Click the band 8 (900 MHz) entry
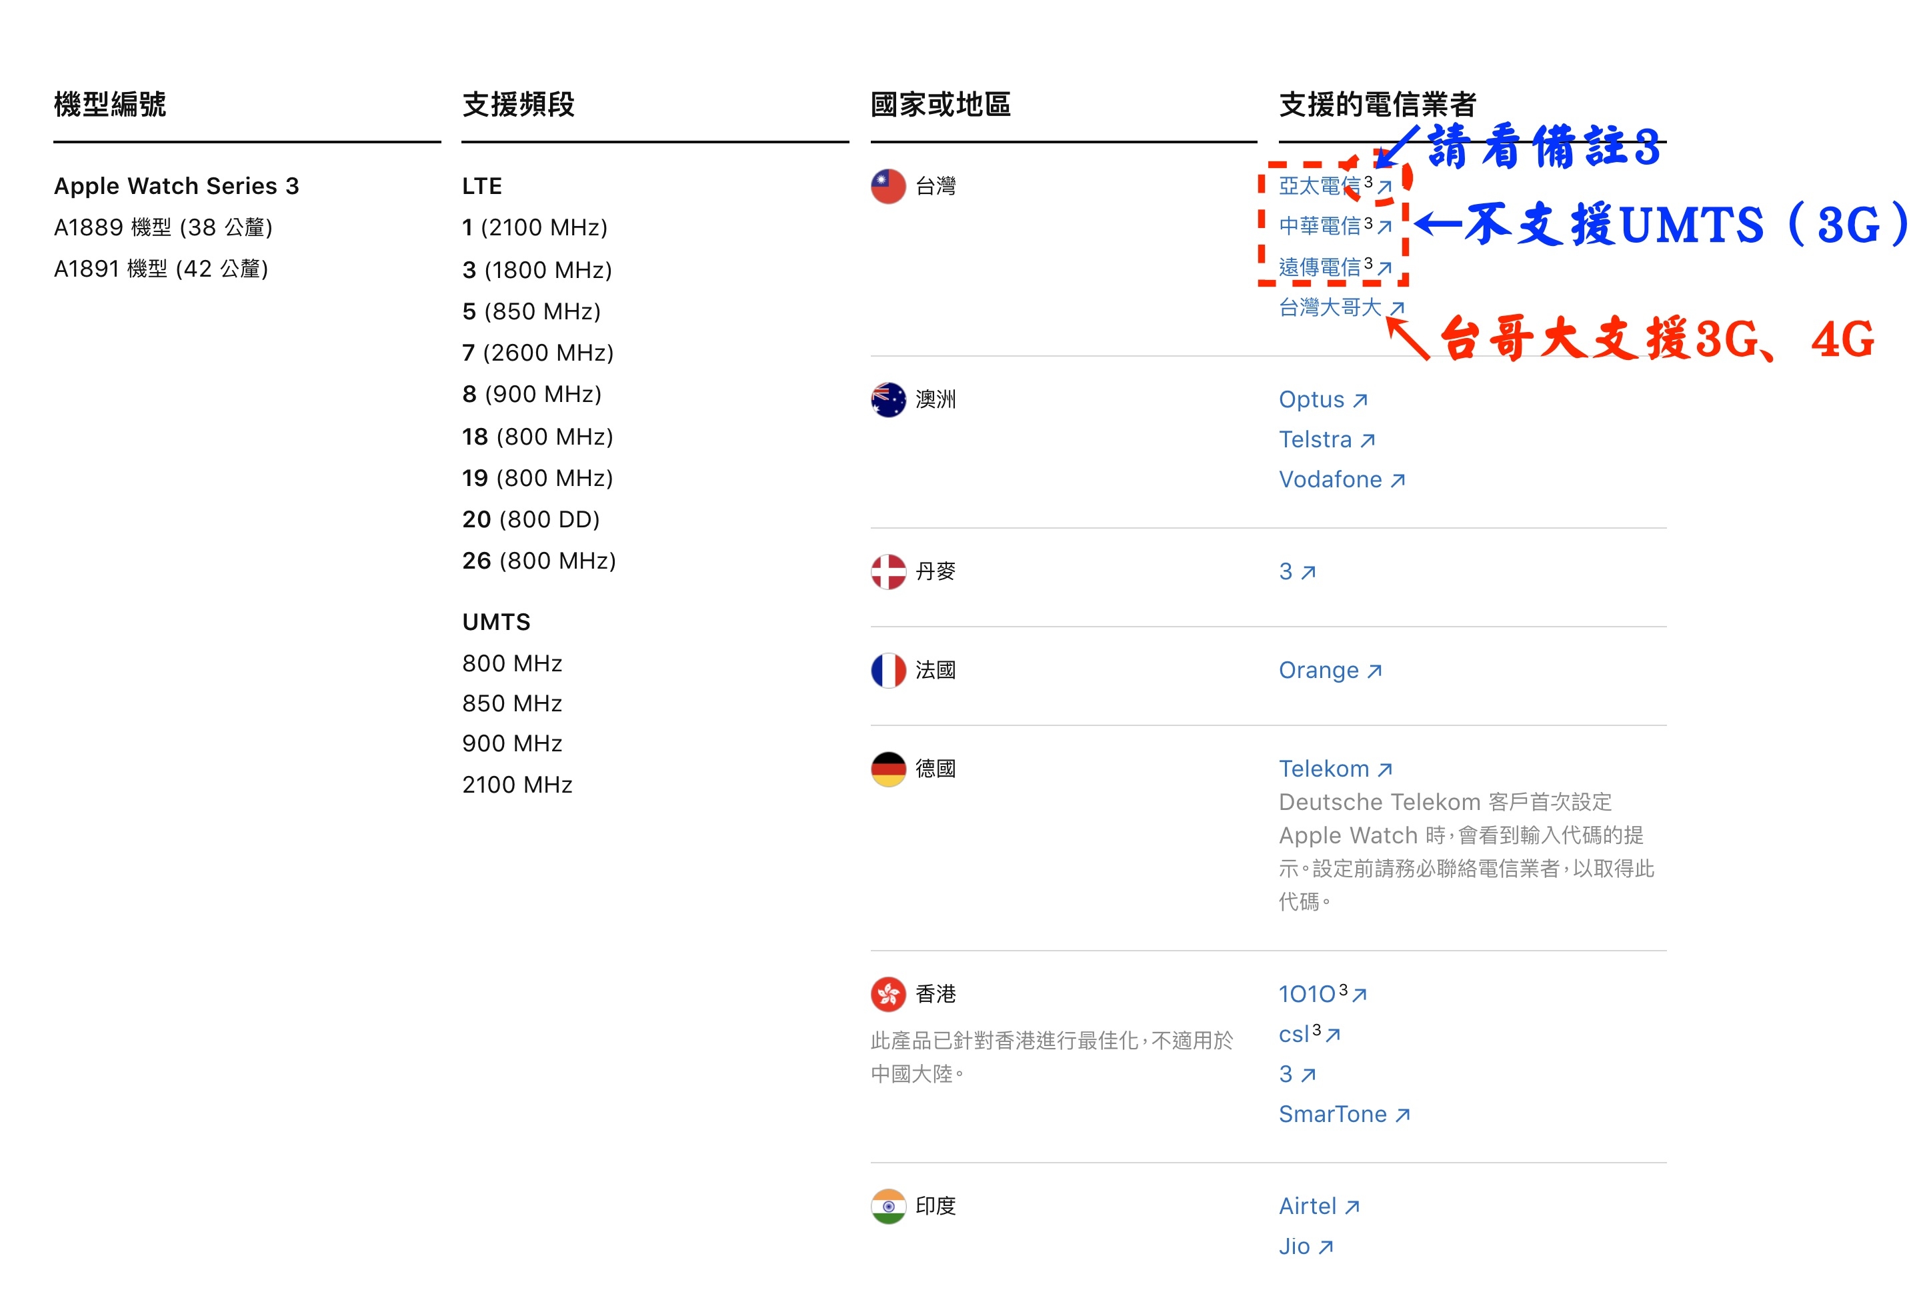The image size is (1927, 1292). pyautogui.click(x=531, y=394)
